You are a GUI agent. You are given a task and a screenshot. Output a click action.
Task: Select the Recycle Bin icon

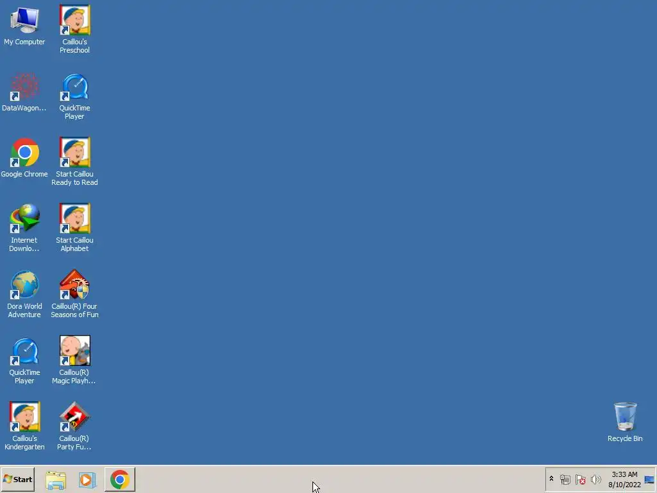(625, 422)
